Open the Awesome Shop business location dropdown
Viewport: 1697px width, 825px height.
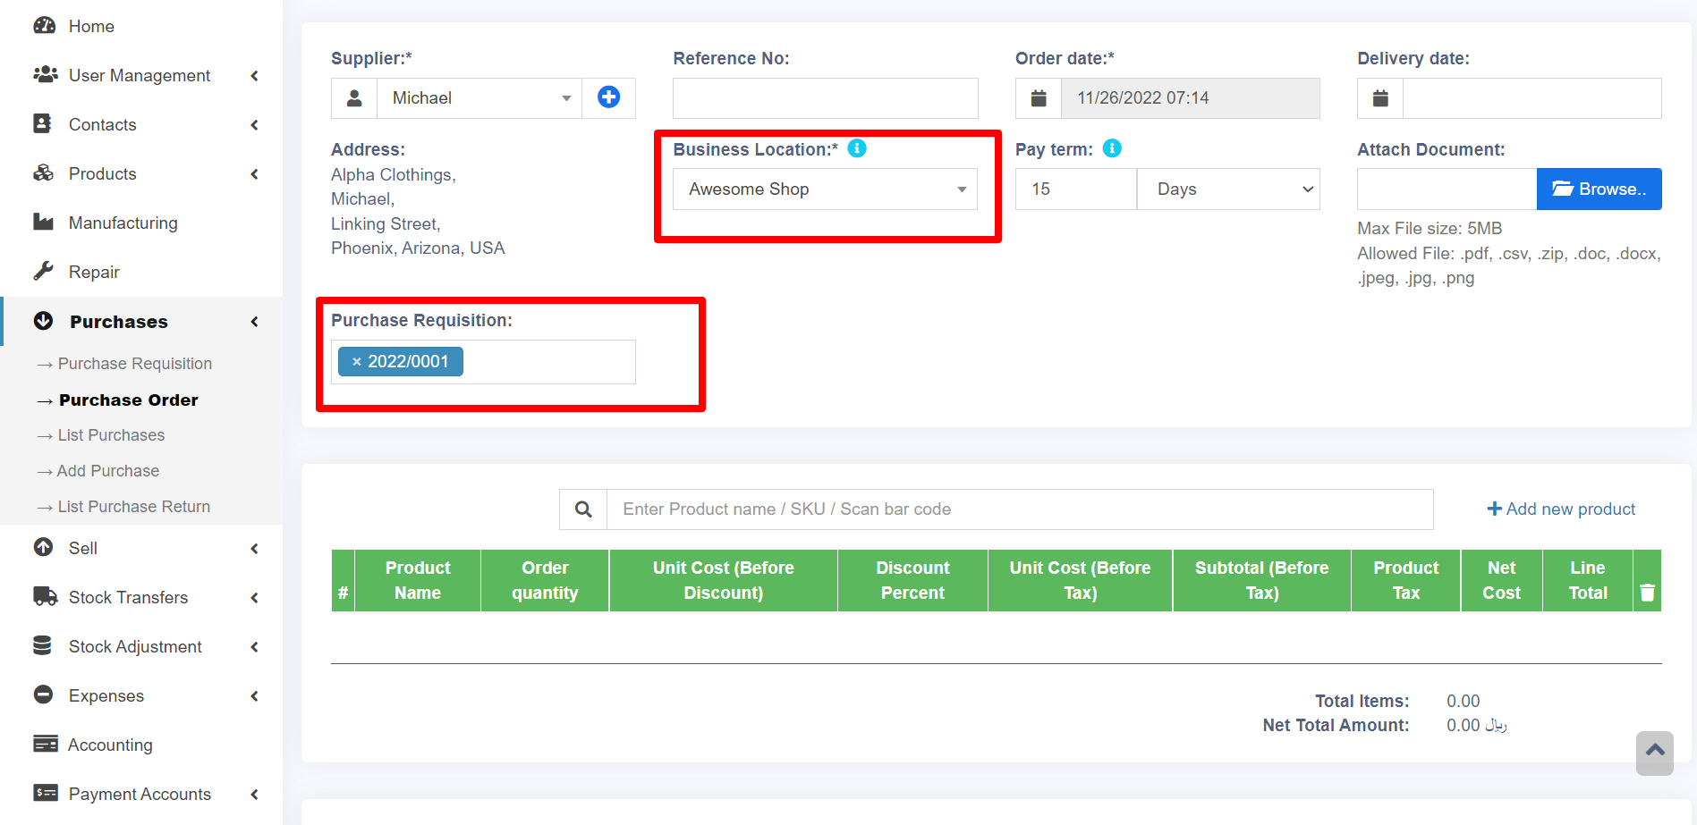pos(825,189)
